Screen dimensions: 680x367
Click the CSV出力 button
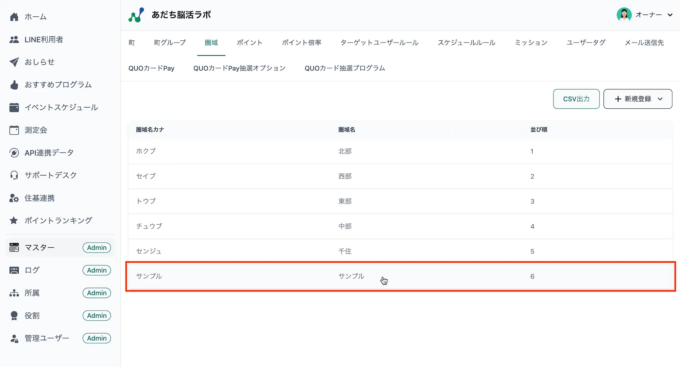click(x=576, y=99)
